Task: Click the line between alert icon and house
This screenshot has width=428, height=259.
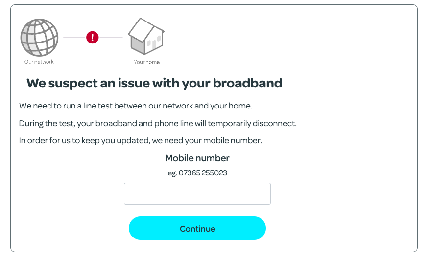Action: click(111, 37)
